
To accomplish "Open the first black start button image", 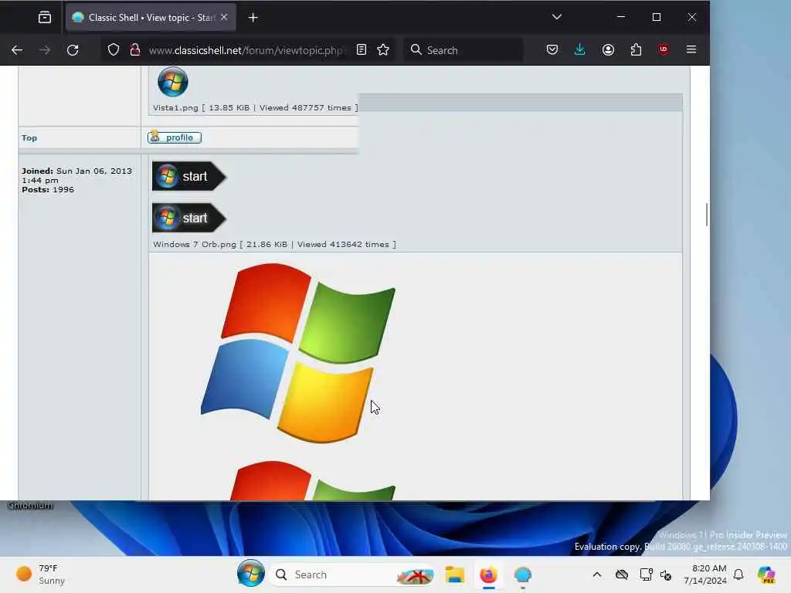I will coord(188,176).
